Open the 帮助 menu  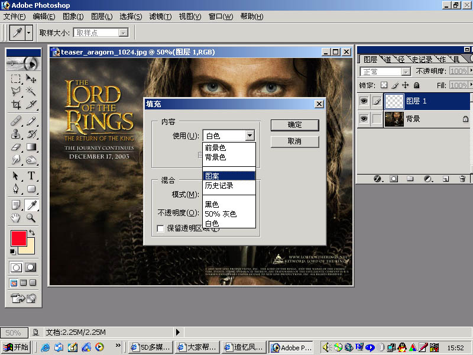click(x=252, y=17)
